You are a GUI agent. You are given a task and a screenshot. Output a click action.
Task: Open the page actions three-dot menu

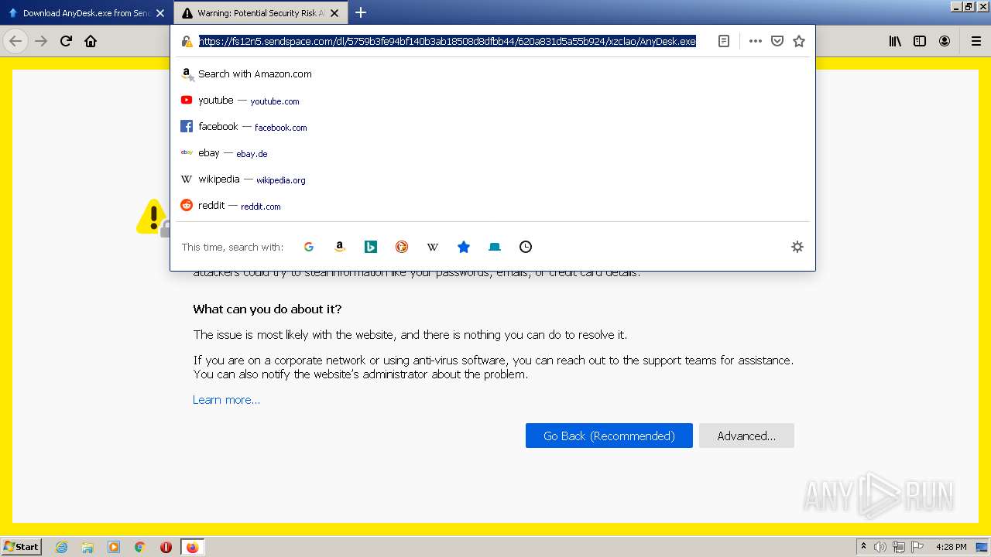(756, 41)
